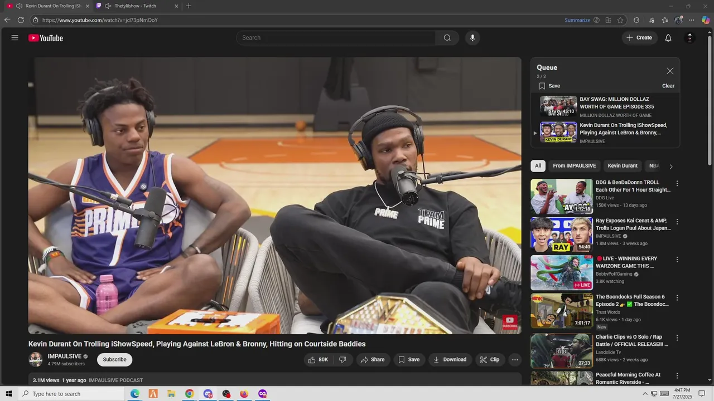
Task: Like the video (80K)
Action: tap(318, 360)
